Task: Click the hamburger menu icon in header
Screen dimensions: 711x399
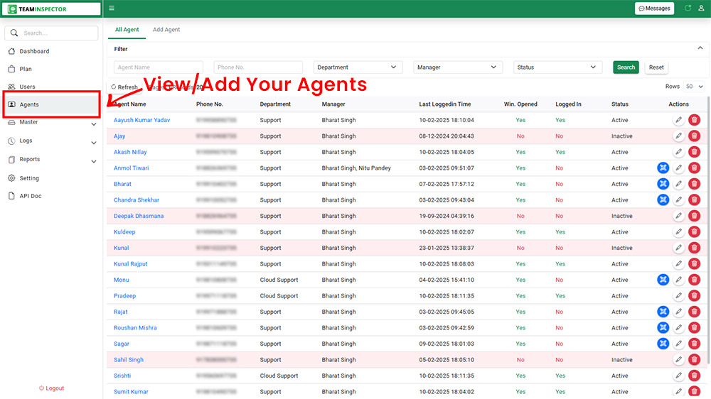Action: [112, 9]
